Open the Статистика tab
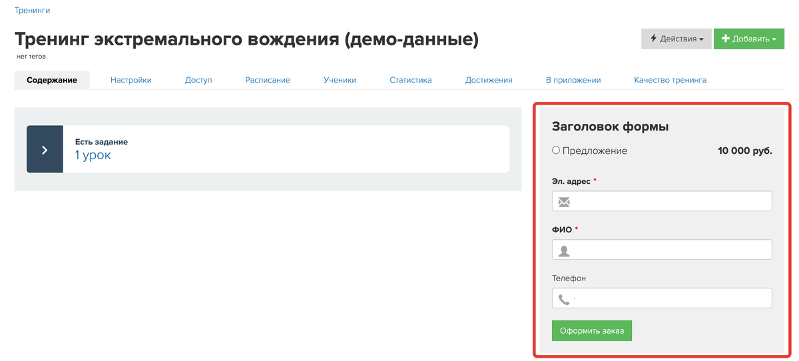 (x=411, y=80)
